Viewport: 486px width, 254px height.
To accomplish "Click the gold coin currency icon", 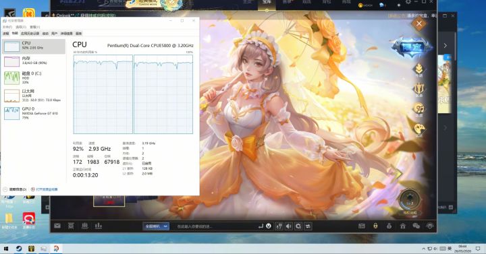I will point(360,5).
